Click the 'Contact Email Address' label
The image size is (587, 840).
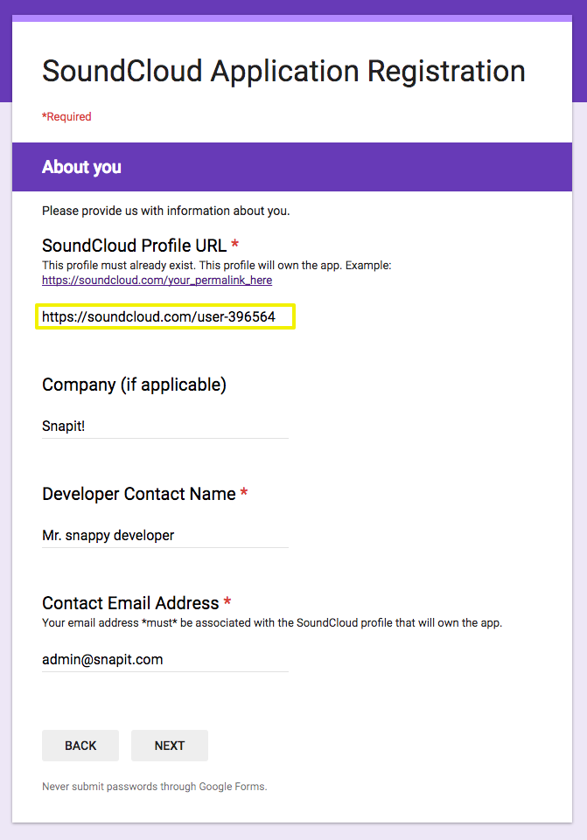pos(130,603)
